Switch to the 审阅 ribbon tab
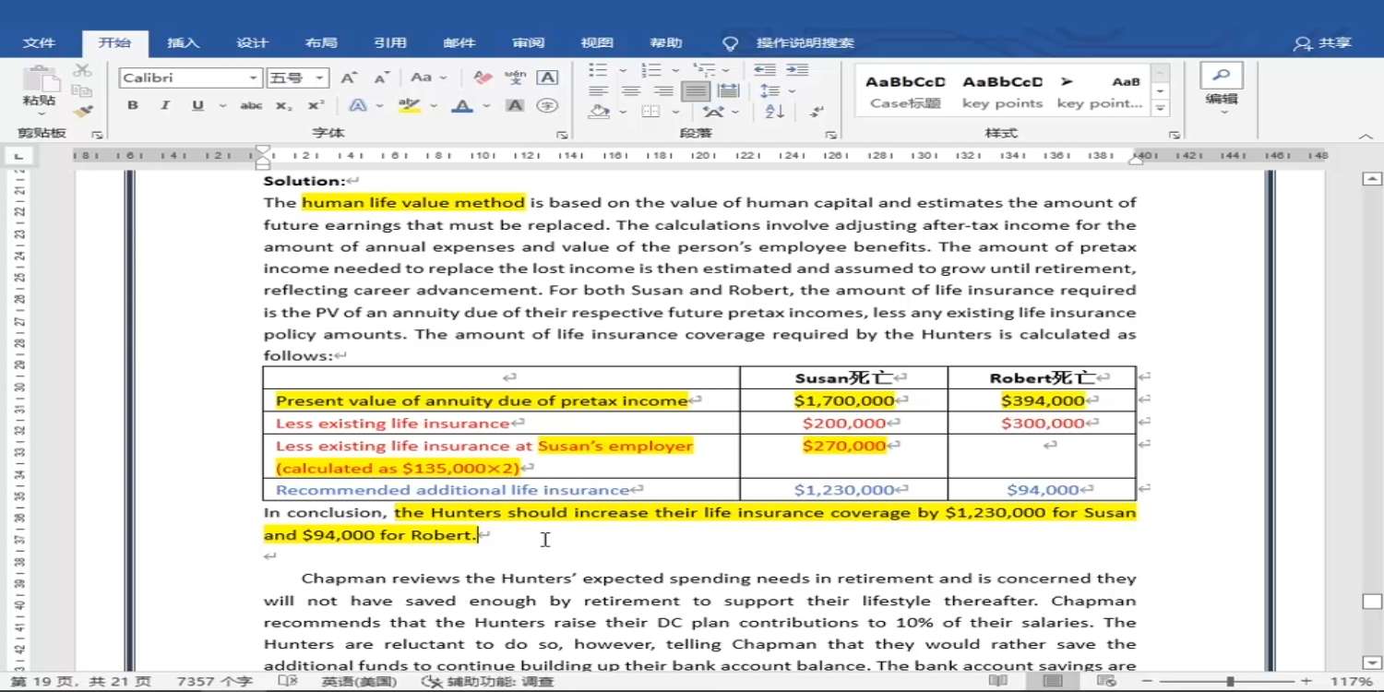This screenshot has height=692, width=1384. 529,43
